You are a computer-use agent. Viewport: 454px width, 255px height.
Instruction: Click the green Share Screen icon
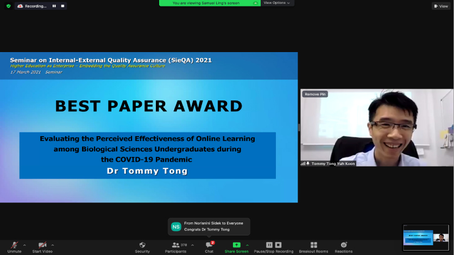[236, 245]
